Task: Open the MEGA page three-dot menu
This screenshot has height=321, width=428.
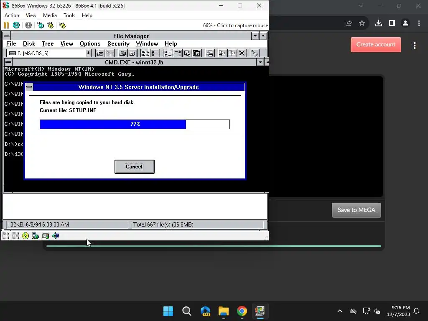Action: pos(414,46)
